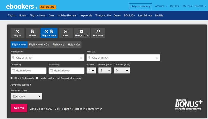Viewport: 208px width, 119px height.
Task: Check I only need a hotel for part of stay
Action: (x=37, y=78)
